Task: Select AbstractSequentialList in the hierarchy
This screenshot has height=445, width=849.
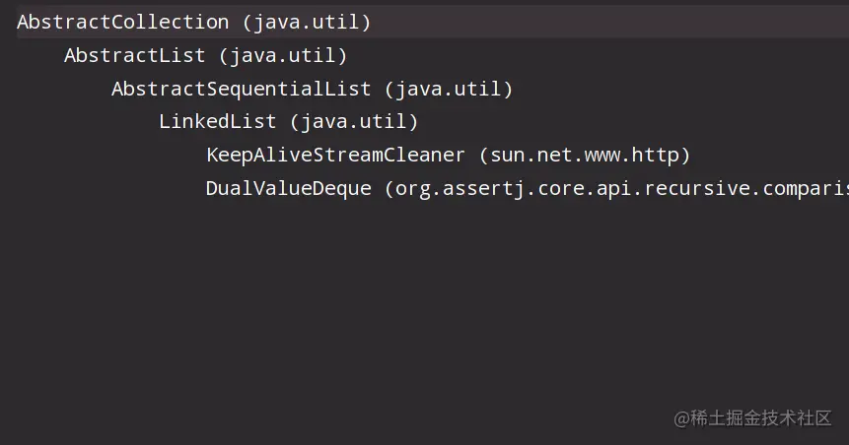Action: click(241, 89)
